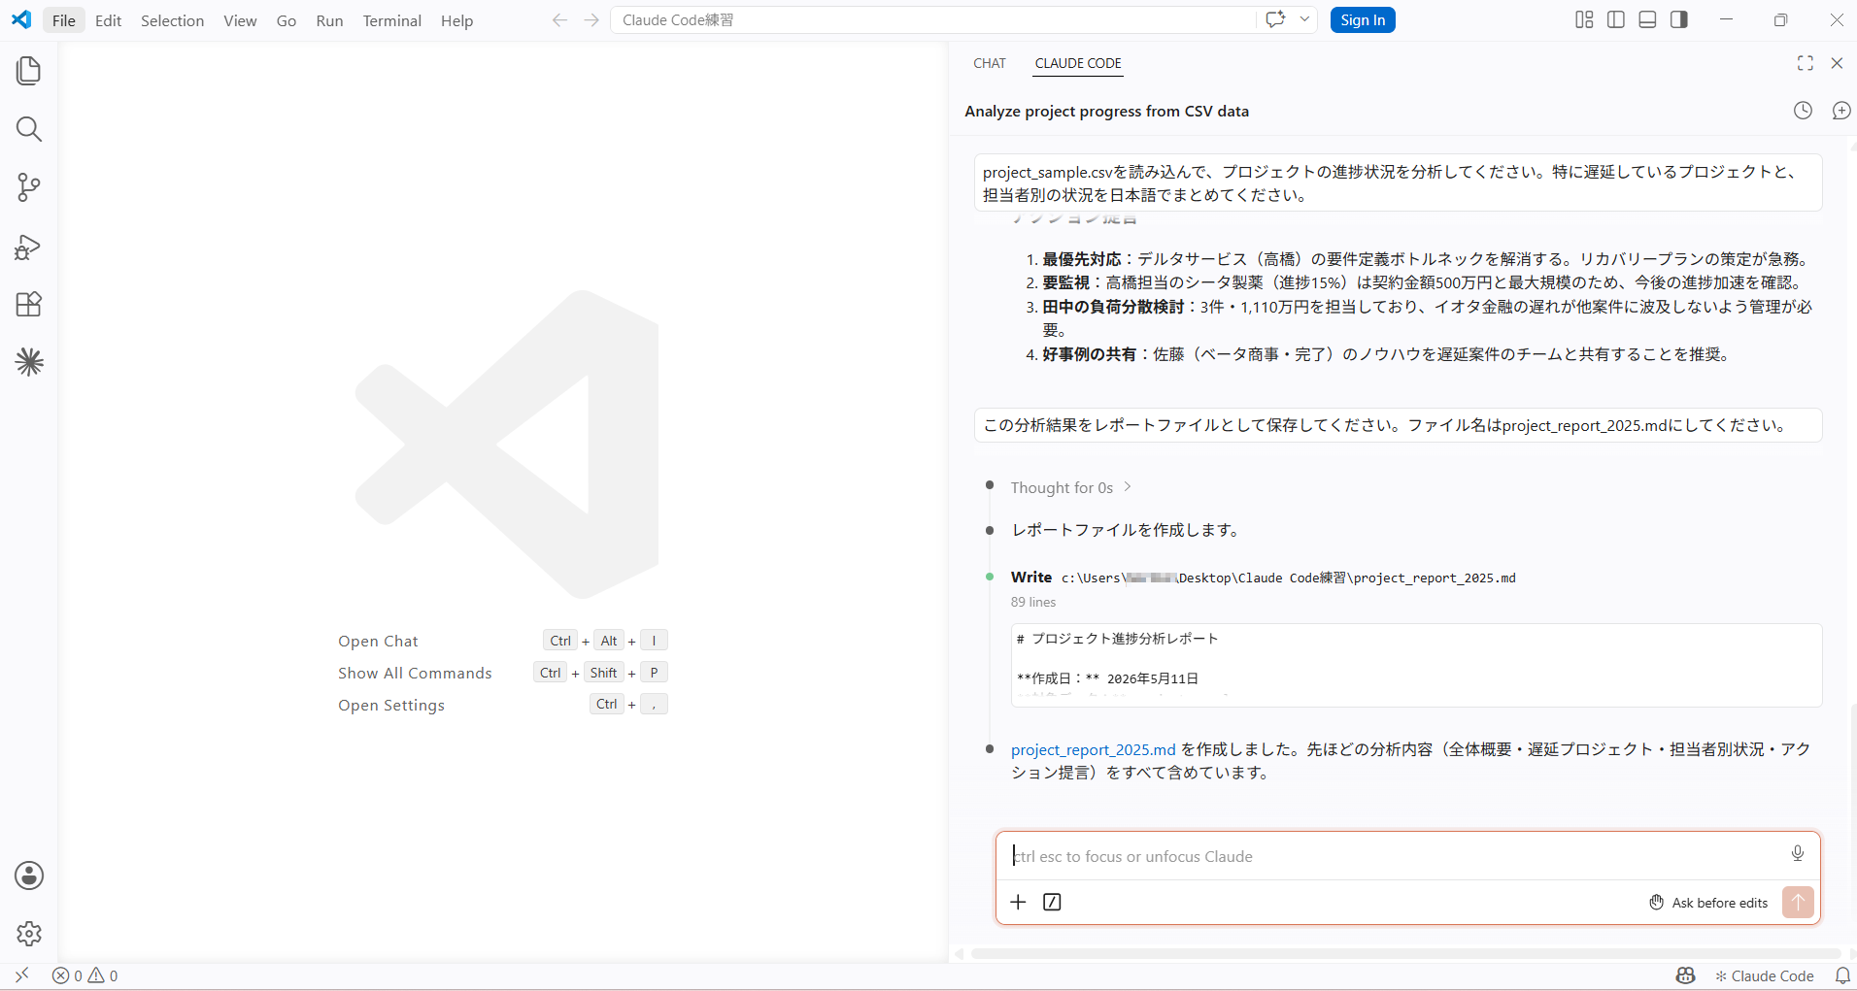Expand the Thought for 0s section
Screen dimensions: 1857x991
pyautogui.click(x=1071, y=487)
